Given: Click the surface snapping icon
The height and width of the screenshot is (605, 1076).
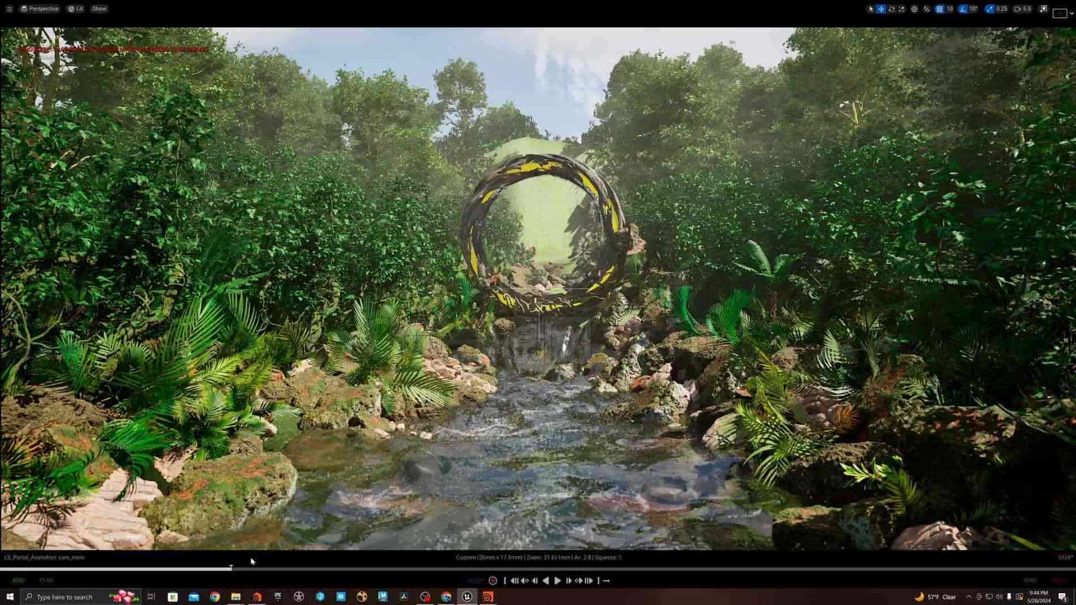Looking at the screenshot, I should click(927, 9).
